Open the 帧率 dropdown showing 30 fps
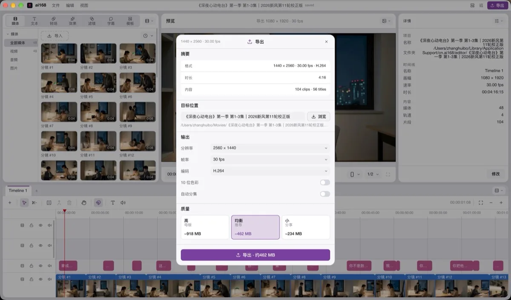This screenshot has height=300, width=511. (x=270, y=159)
